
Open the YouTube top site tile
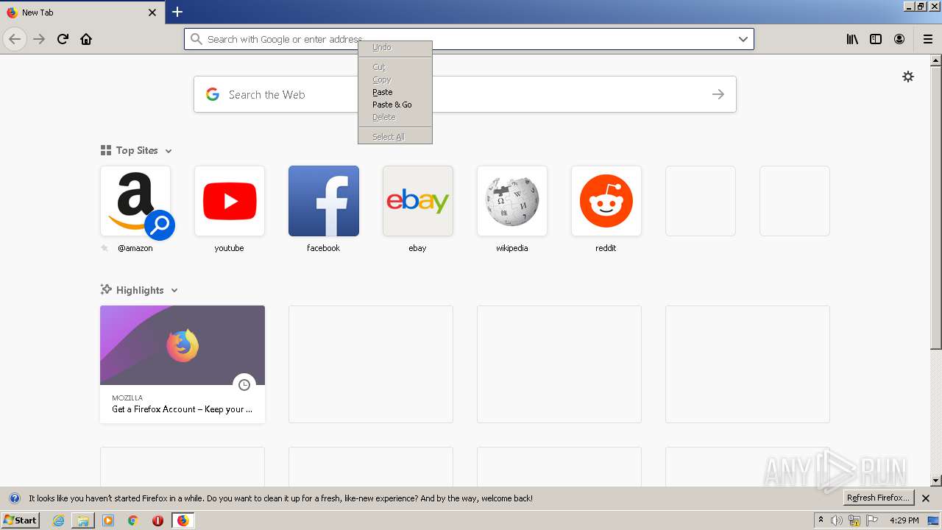pos(230,201)
